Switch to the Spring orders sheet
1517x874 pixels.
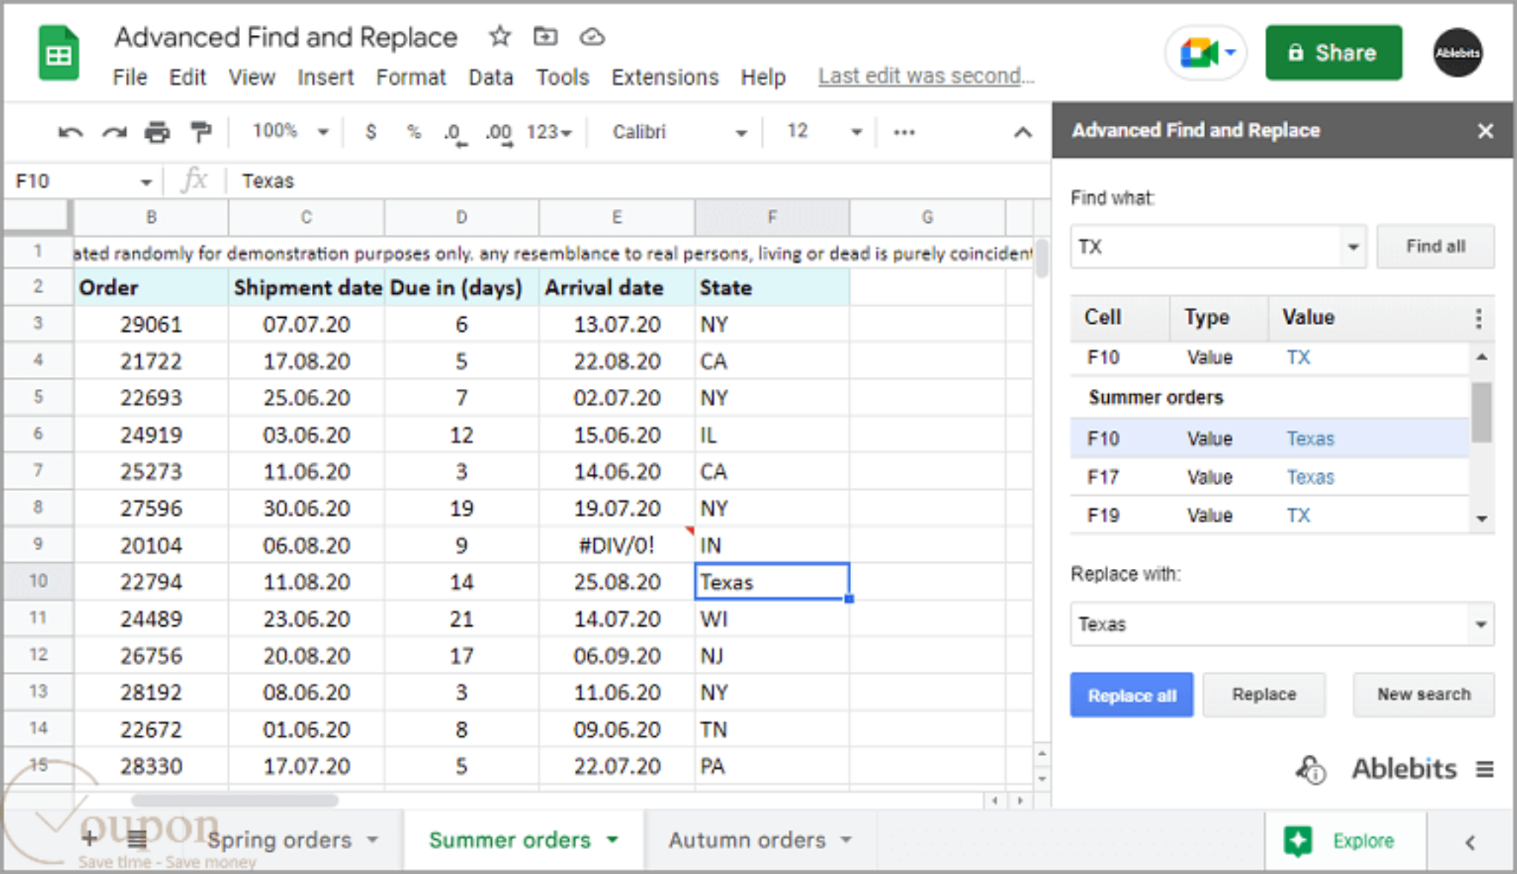point(279,840)
